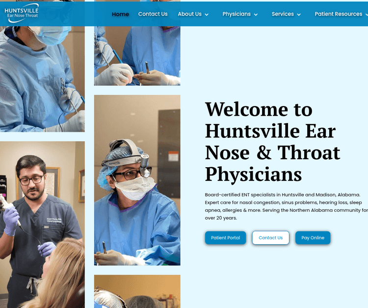Image resolution: width=368 pixels, height=308 pixels.
Task: Open photo of doctor examining blonde patient
Action: [42, 225]
